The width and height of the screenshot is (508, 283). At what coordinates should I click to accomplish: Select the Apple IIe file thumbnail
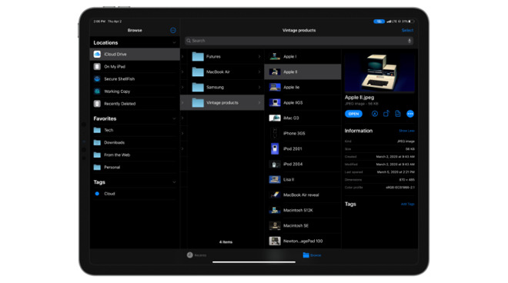coord(275,87)
